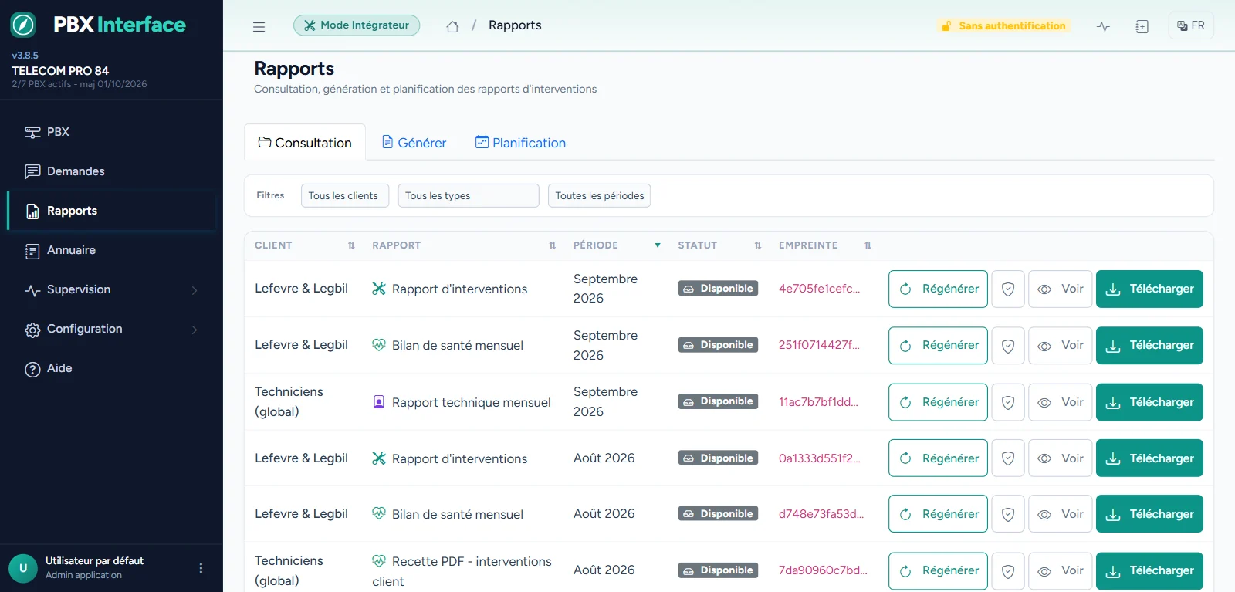1235x592 pixels.
Task: Click the header panel icon beside FR
Action: [x=1142, y=26]
